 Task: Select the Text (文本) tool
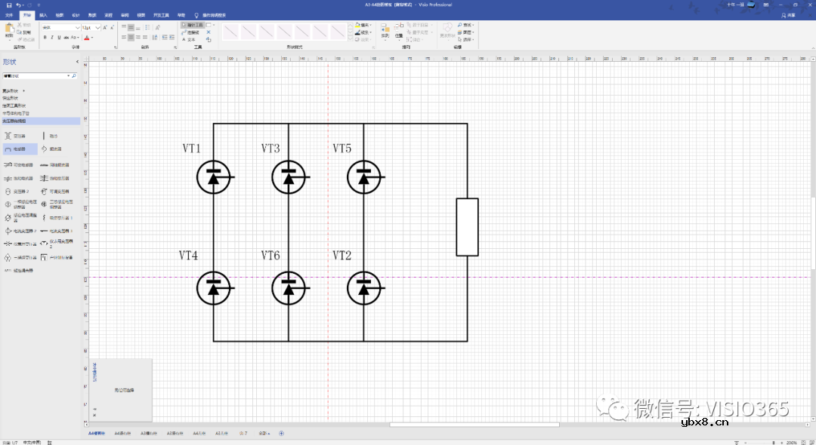click(190, 39)
